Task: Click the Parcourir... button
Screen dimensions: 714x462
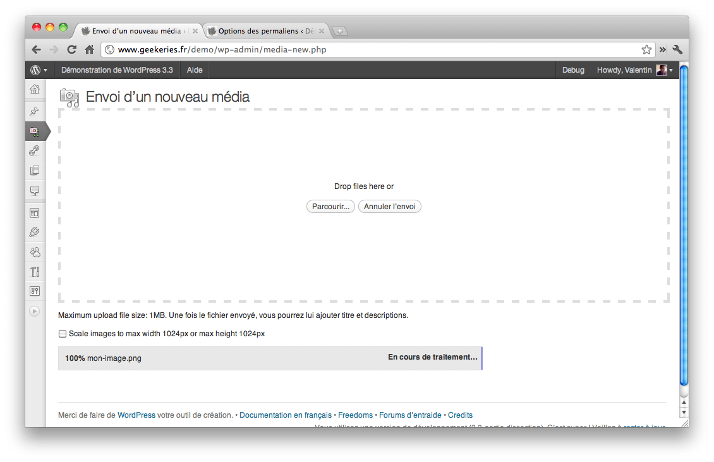Action: pyautogui.click(x=330, y=207)
